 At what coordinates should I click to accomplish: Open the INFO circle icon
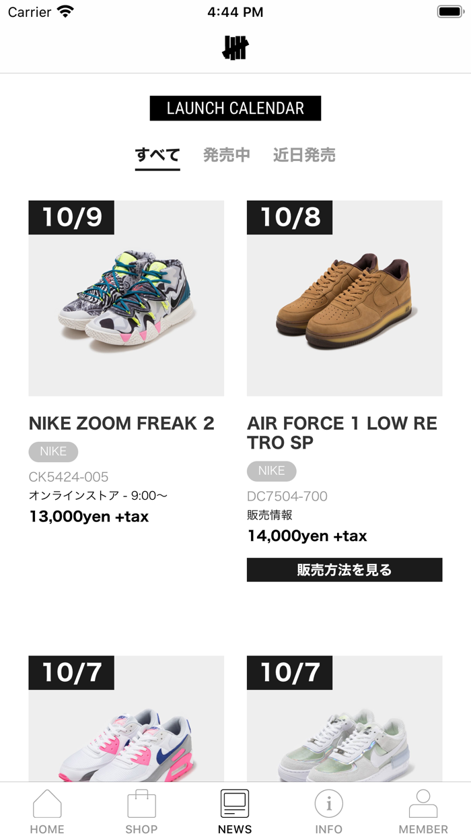pos(329,804)
